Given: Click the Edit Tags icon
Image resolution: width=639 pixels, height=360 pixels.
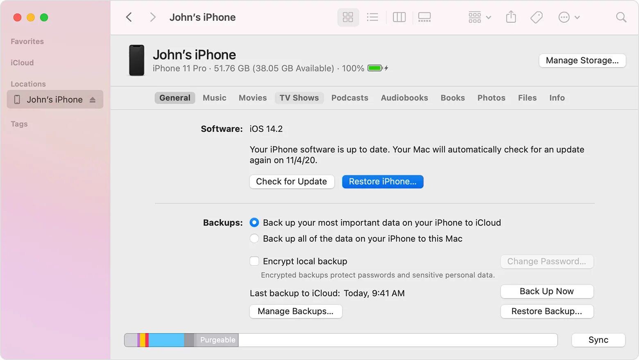Looking at the screenshot, I should [536, 17].
